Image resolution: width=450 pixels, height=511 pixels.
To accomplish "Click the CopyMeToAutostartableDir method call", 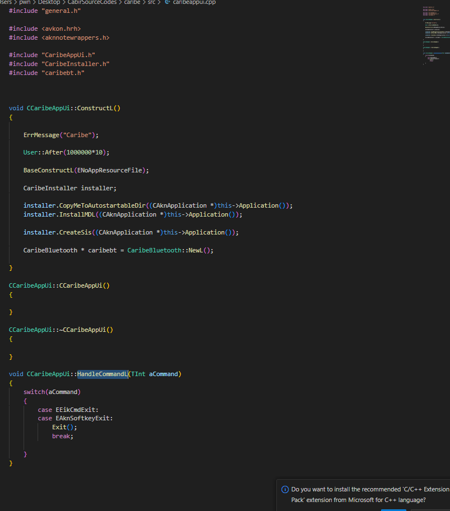I will click(x=102, y=205).
